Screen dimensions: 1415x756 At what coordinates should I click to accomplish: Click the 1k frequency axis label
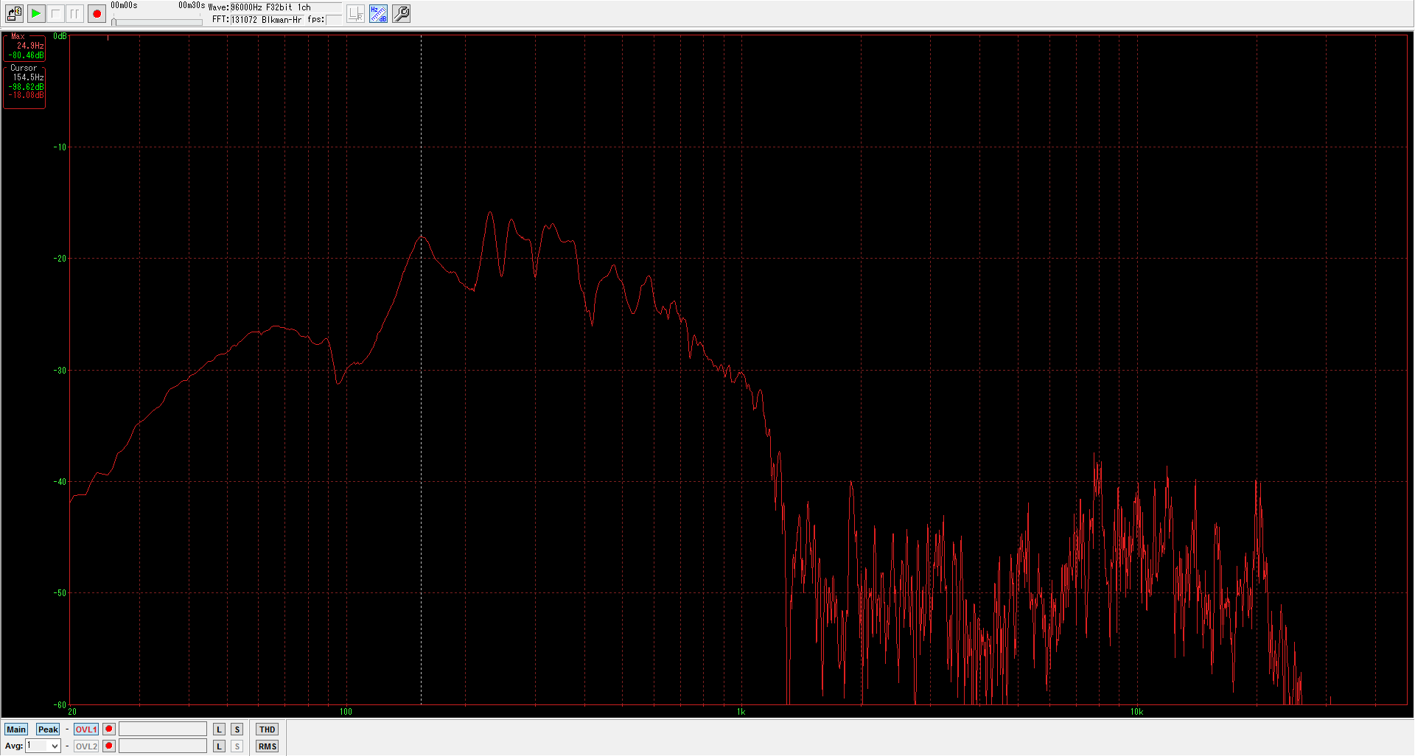(741, 712)
